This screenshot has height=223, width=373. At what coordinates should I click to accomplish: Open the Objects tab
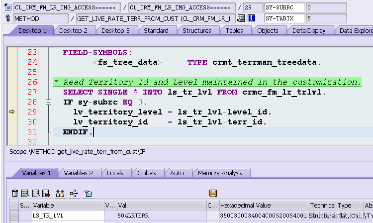pos(268,31)
